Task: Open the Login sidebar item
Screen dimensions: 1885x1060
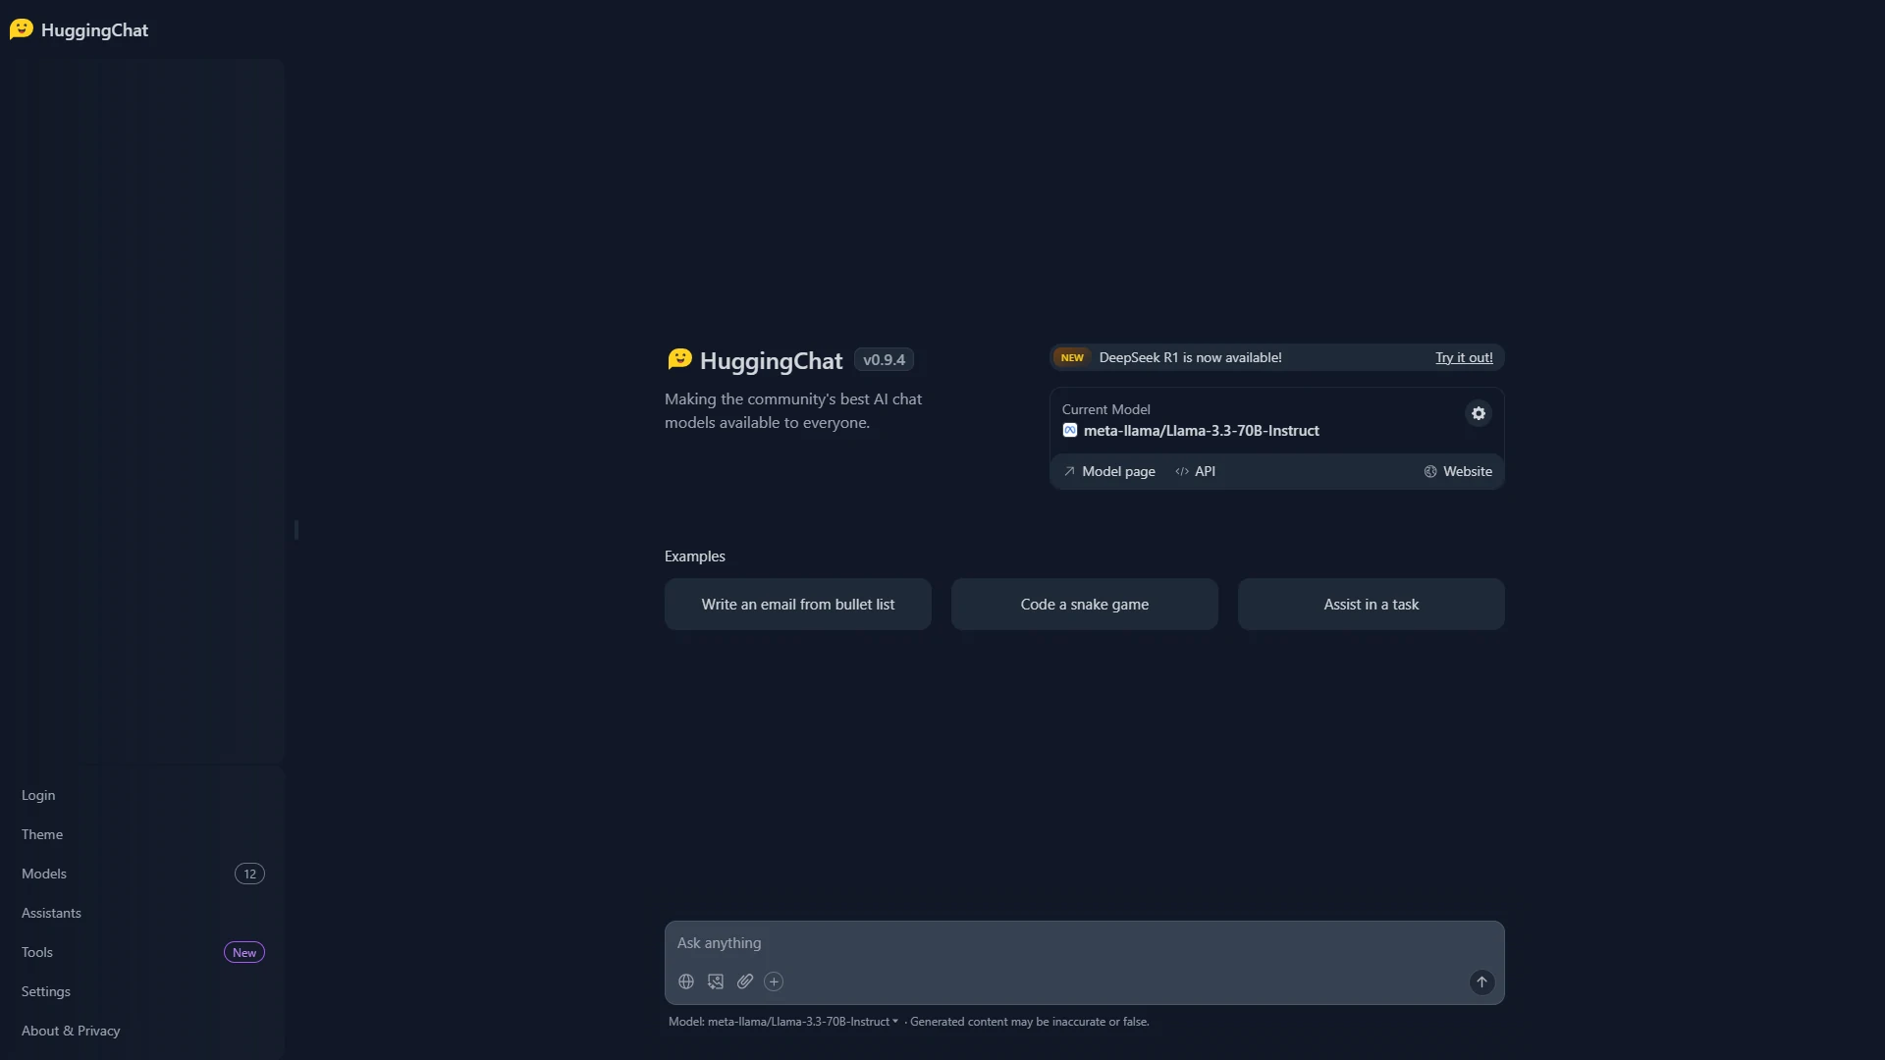Action: [143, 795]
